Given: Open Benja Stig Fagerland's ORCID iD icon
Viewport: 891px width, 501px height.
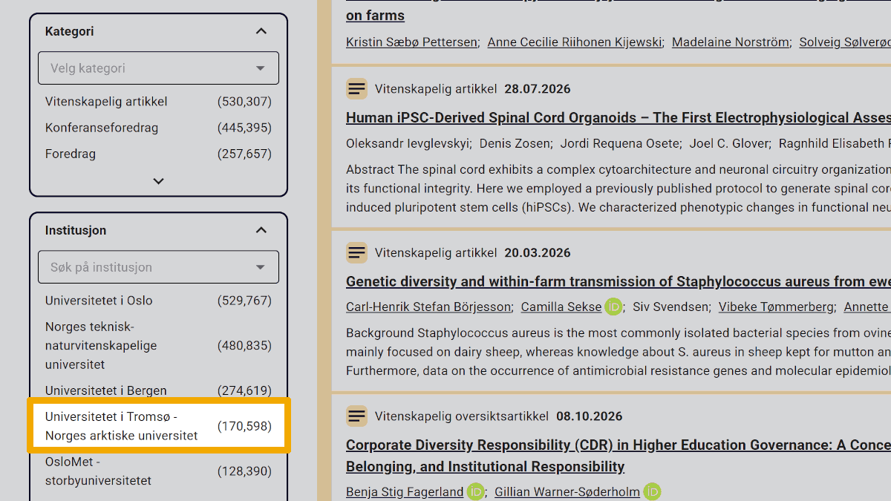Looking at the screenshot, I should coord(475,492).
